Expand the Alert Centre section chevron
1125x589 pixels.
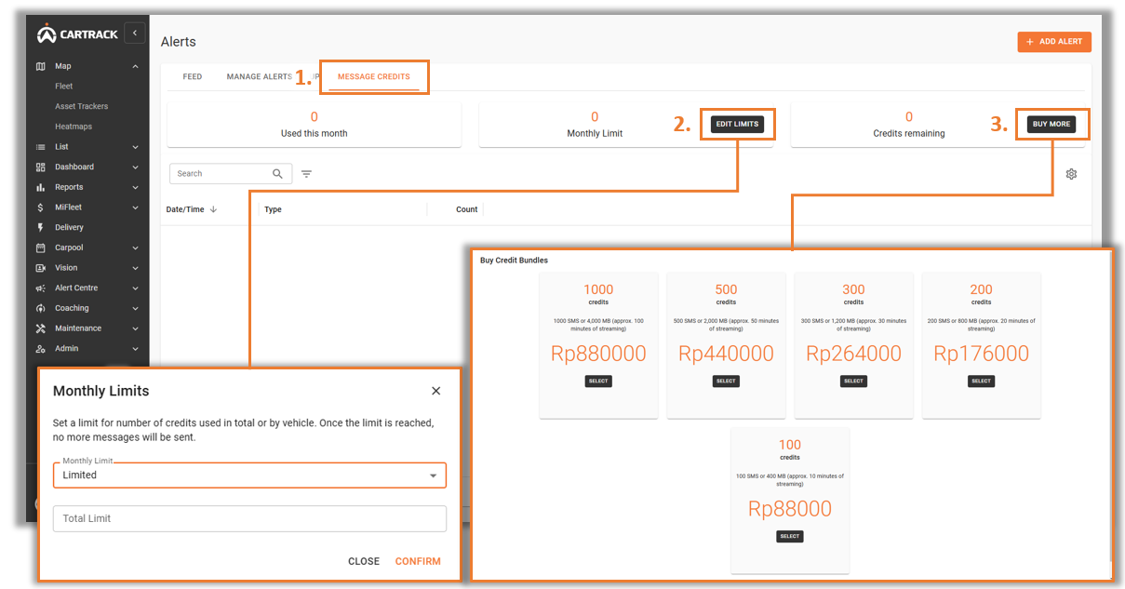point(135,288)
